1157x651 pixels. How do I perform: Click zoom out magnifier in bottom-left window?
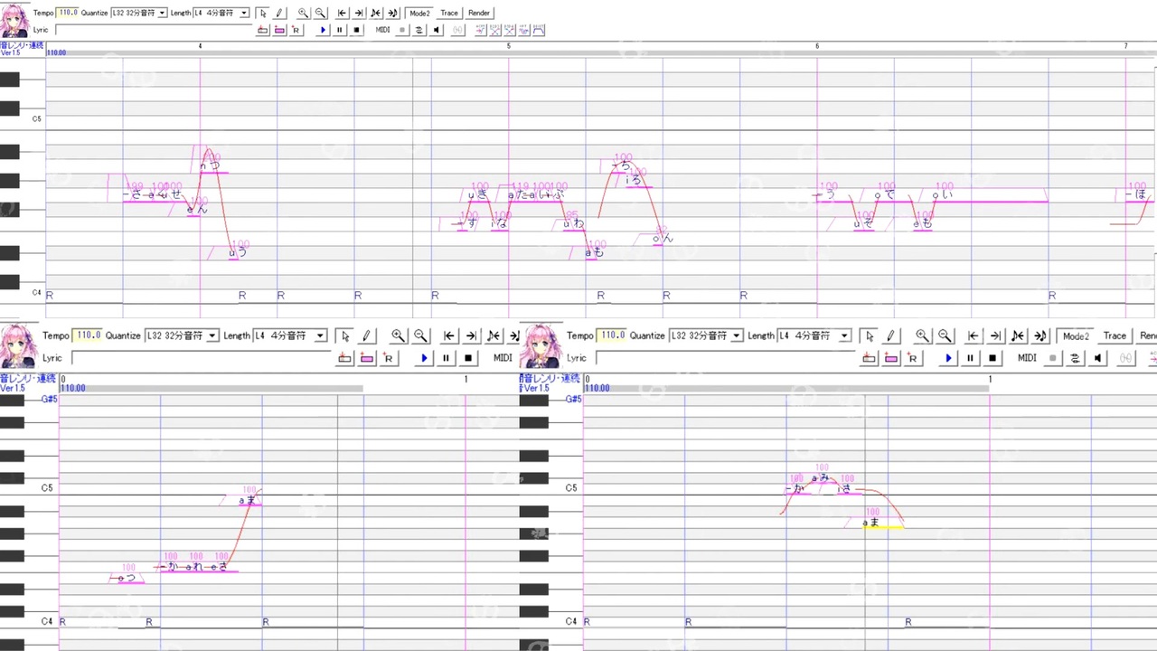tap(420, 335)
